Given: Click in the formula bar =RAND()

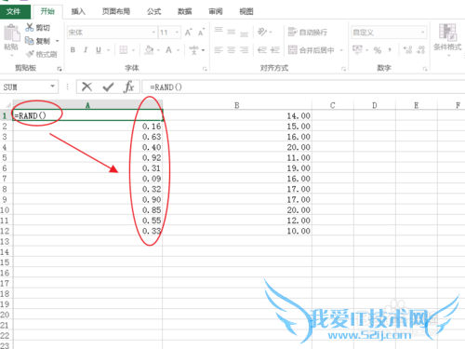Looking at the screenshot, I should coord(303,87).
